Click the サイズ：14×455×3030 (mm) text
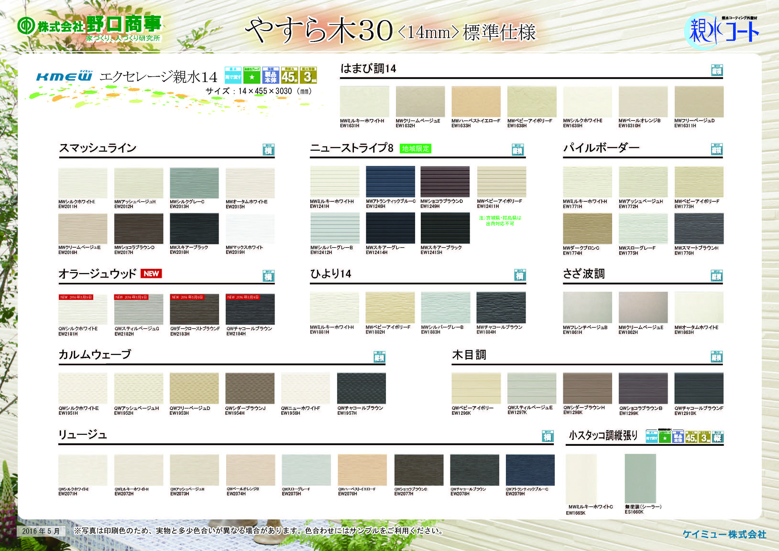Image resolution: width=779 pixels, height=551 pixels. pos(258,91)
